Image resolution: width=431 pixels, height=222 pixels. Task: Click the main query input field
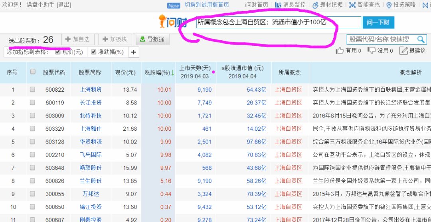(x=278, y=22)
